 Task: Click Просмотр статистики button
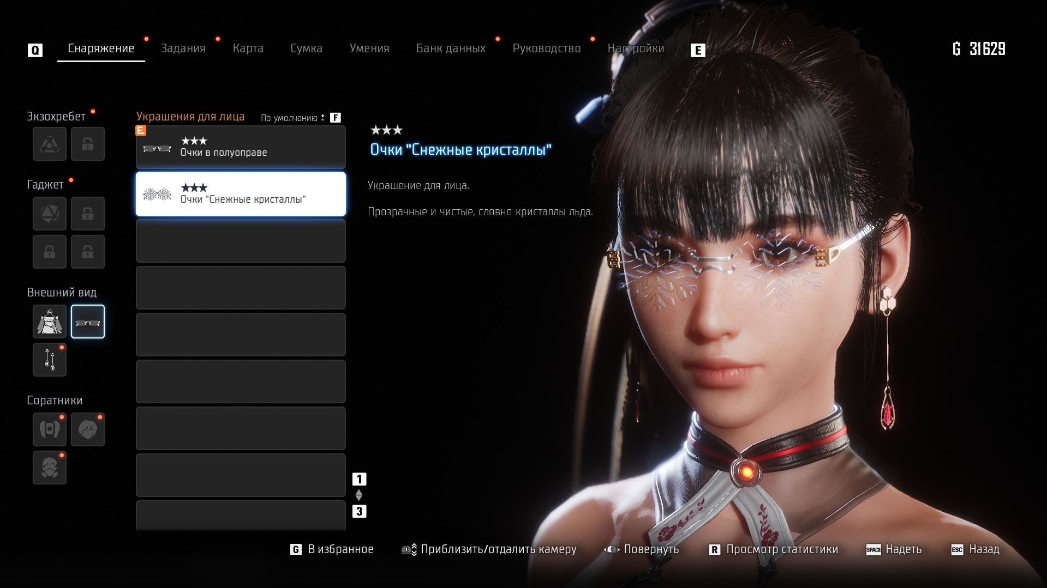point(774,549)
